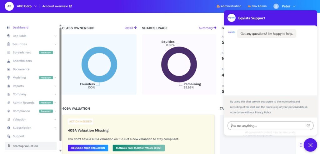320x154 pixels.
Task: Click the Modeling lightbulb icon
Action: point(8,77)
